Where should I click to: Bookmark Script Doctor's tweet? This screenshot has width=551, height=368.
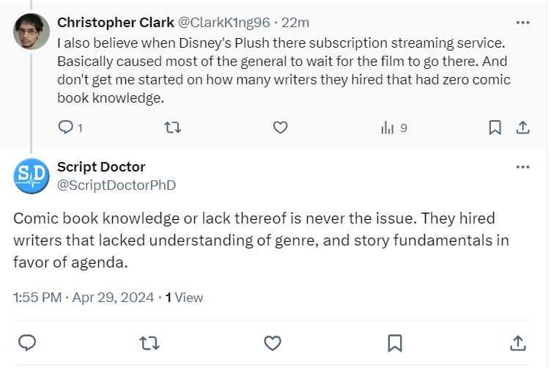click(x=394, y=342)
